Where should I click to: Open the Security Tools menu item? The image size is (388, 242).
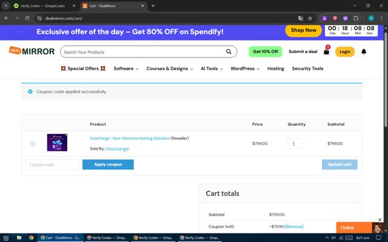[x=307, y=68]
